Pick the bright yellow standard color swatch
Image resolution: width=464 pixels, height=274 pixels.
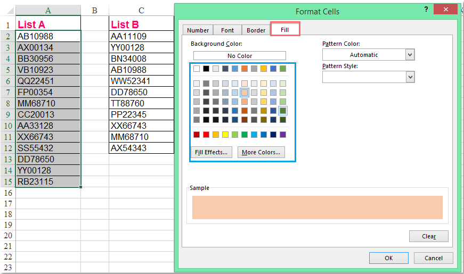coord(225,135)
